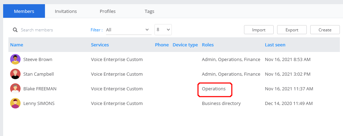Image resolution: width=343 pixels, height=136 pixels.
Task: Open Stan Campbell's avatar
Action: coord(15,74)
